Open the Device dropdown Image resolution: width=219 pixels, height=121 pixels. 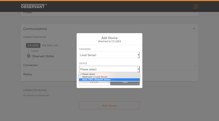[109, 69]
